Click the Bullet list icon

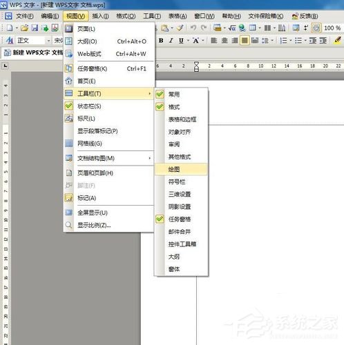pos(298,41)
